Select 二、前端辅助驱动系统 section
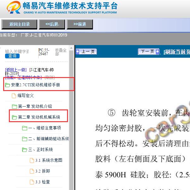190x190 pixels. (48, 139)
